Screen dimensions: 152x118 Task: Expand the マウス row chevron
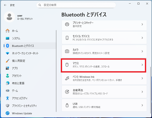click(x=142, y=65)
